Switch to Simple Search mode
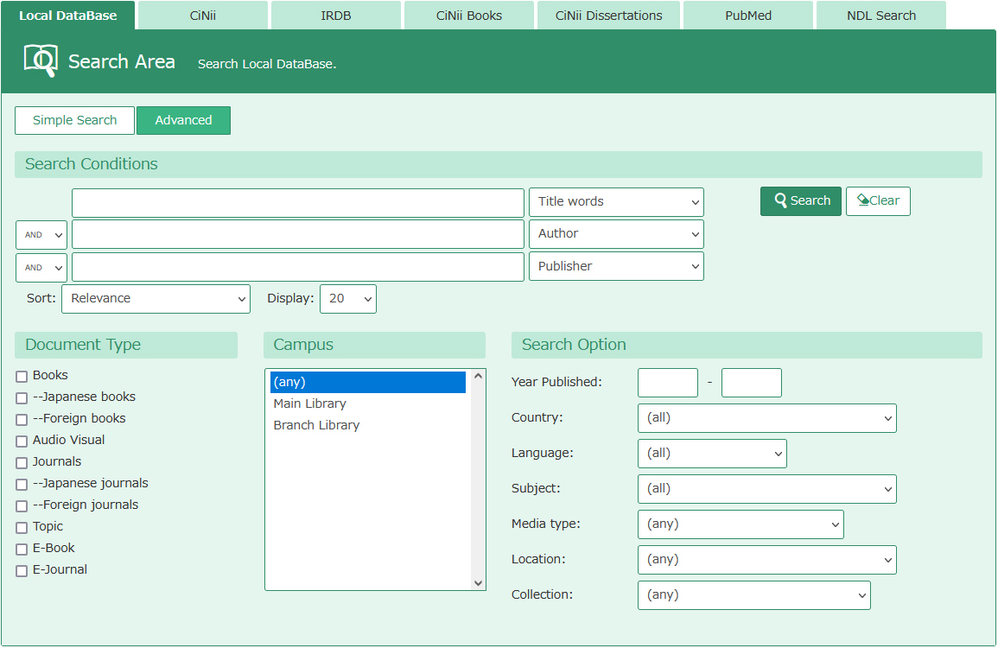The image size is (998, 648). pyautogui.click(x=74, y=120)
